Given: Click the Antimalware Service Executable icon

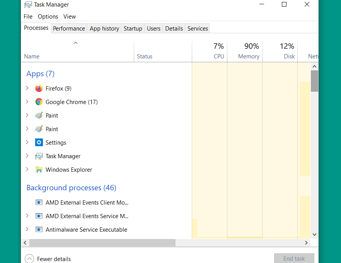Looking at the screenshot, I should pos(39,229).
